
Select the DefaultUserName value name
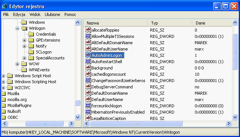[x=107, y=100]
